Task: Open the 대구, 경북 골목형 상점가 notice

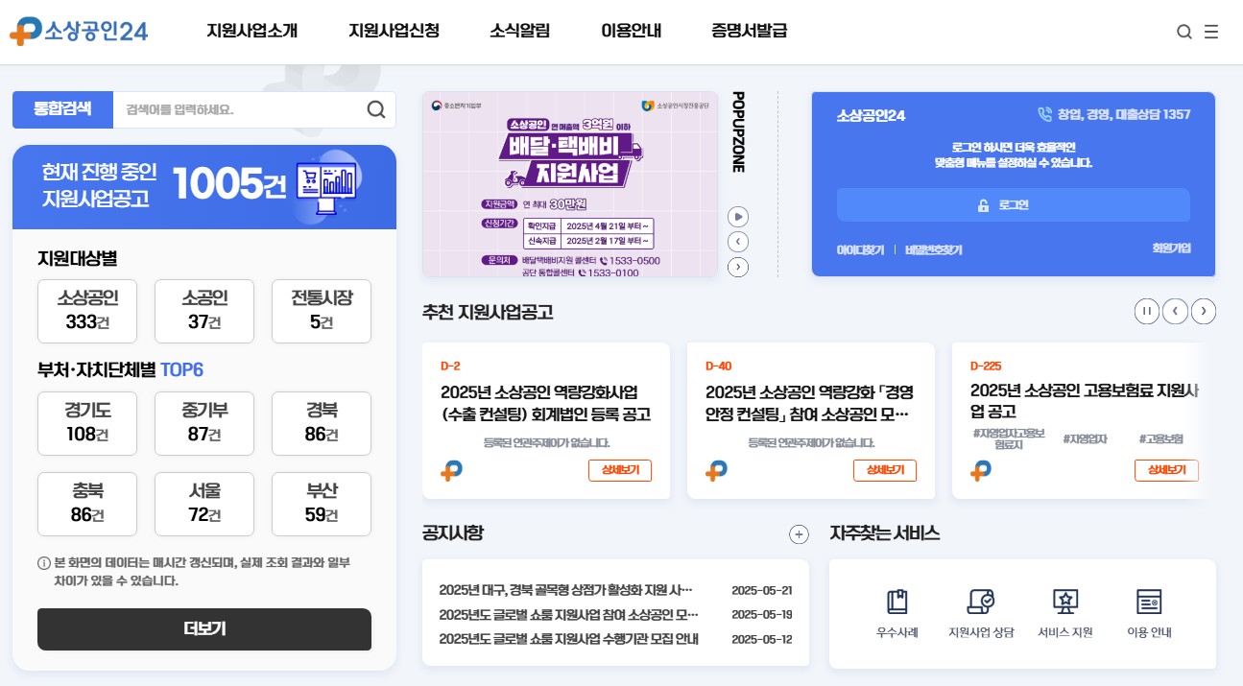Action: tap(565, 590)
